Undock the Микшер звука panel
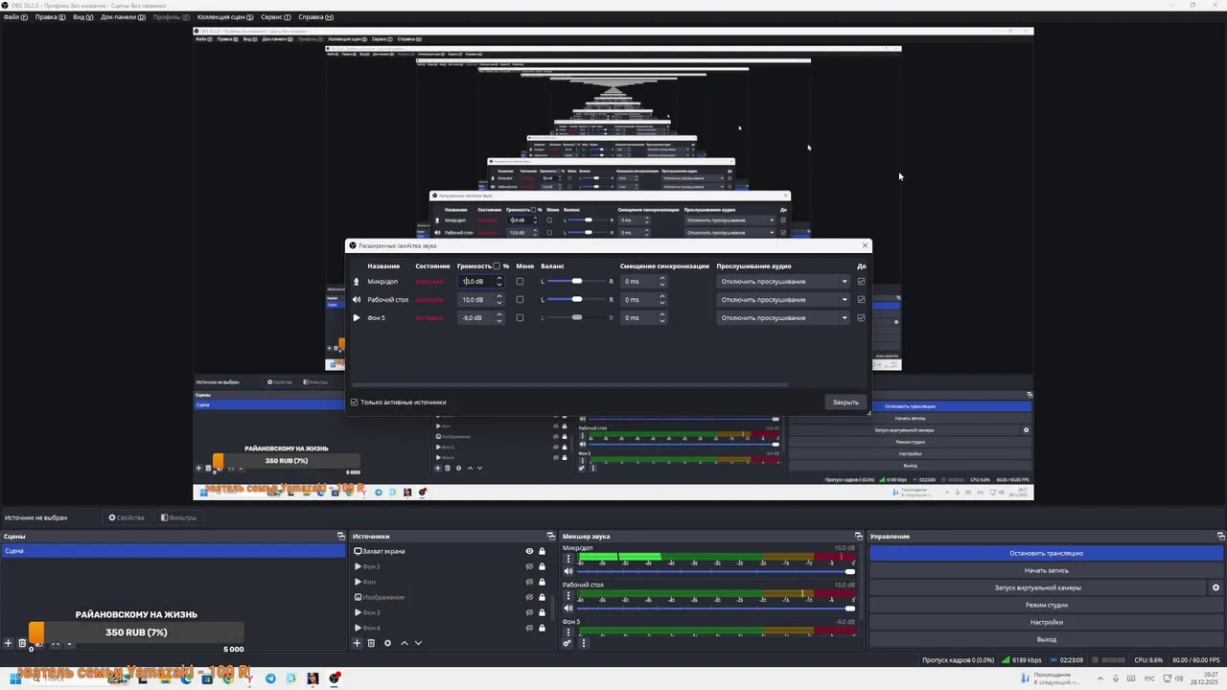Viewport: 1227px width, 690px height. pyautogui.click(x=858, y=536)
